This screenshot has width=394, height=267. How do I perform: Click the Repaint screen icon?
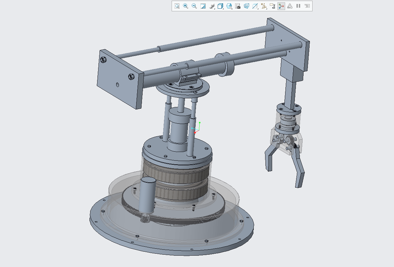coord(203,6)
